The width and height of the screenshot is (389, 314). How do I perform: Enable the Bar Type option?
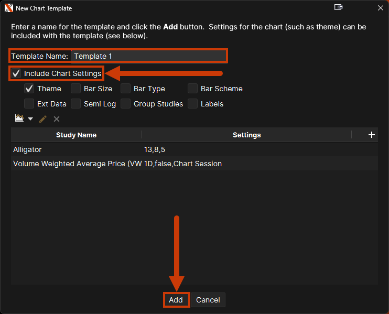tap(126, 89)
